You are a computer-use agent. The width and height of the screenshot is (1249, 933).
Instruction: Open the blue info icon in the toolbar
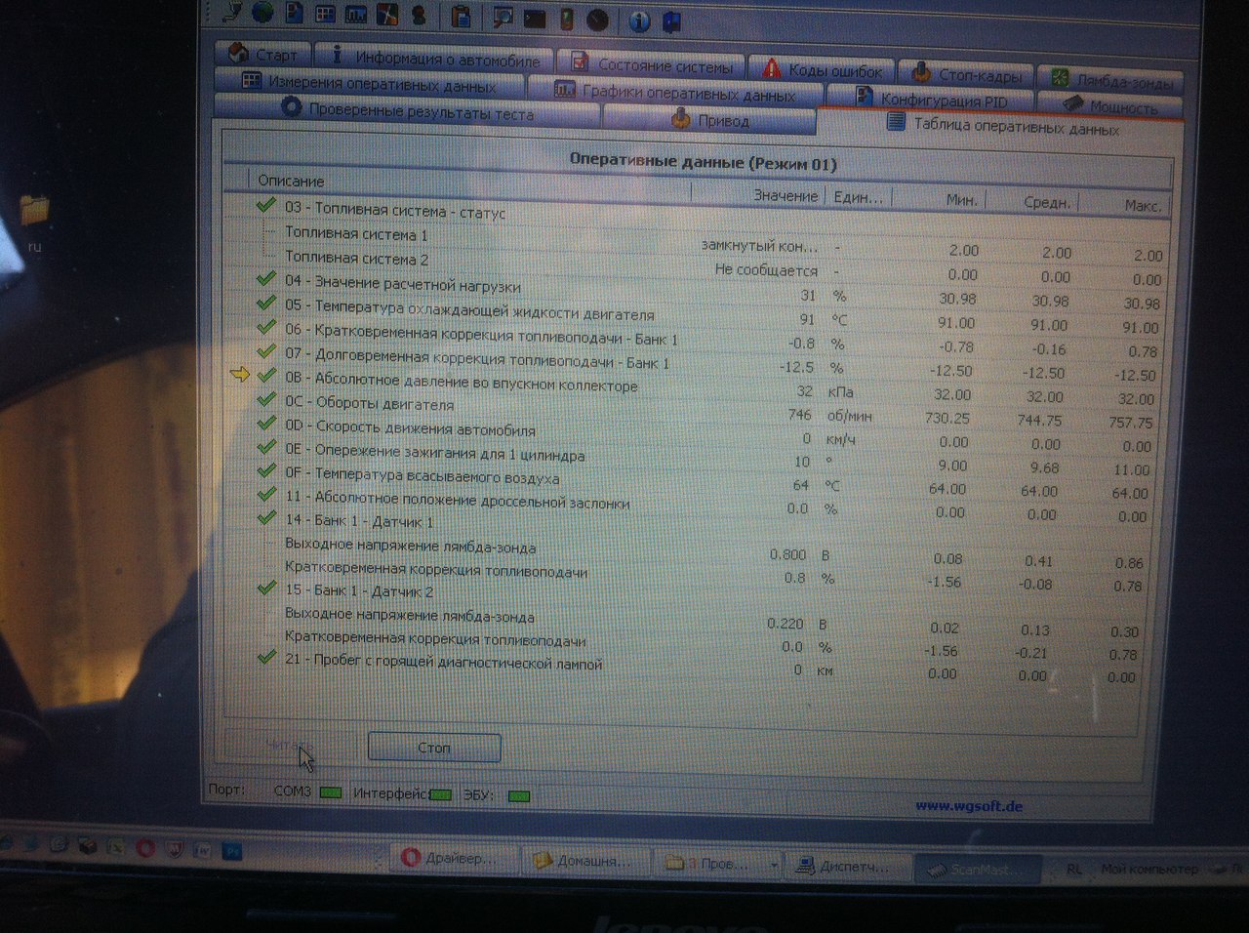point(639,20)
